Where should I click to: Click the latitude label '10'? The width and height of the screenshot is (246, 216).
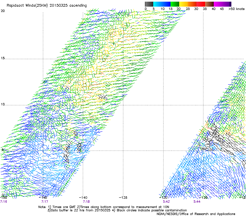pyautogui.click(x=3, y=104)
